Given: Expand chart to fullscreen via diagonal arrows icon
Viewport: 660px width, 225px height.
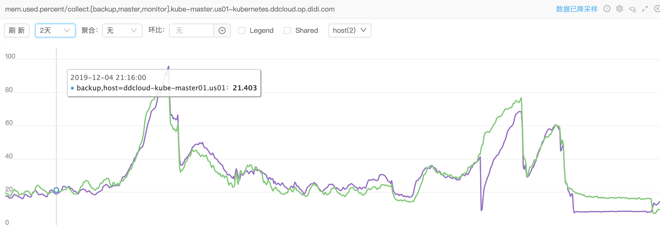Looking at the screenshot, I should click(x=645, y=9).
